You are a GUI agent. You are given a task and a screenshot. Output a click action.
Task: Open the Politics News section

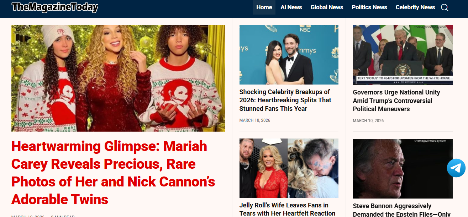click(x=369, y=7)
